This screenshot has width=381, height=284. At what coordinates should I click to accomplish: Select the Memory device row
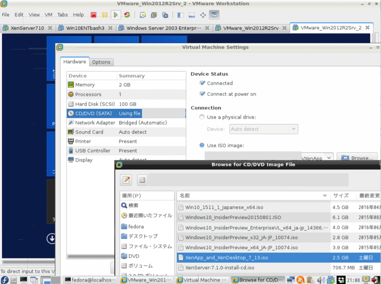click(x=126, y=84)
